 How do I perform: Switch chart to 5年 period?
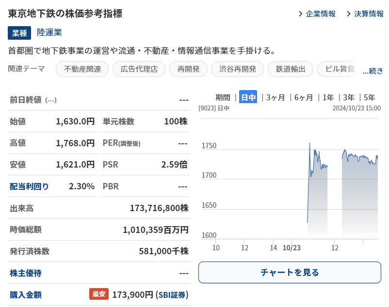tap(369, 97)
